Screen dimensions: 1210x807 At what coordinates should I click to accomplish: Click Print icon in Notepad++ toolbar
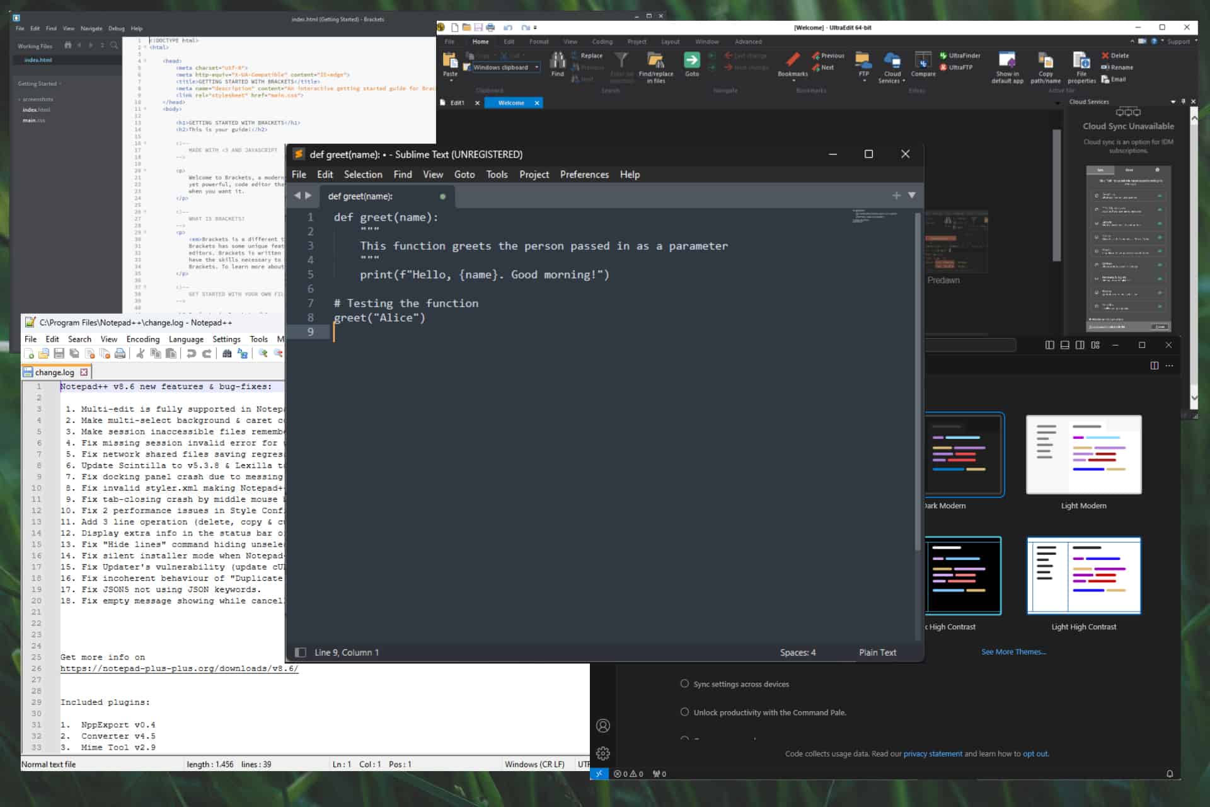click(x=120, y=354)
